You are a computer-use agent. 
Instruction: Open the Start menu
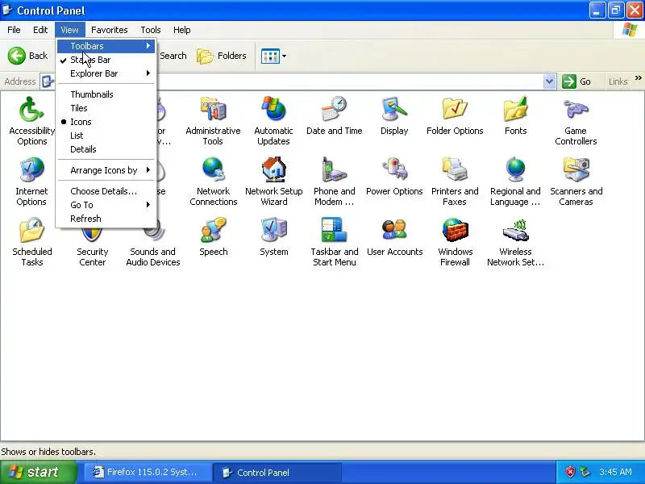(38, 472)
